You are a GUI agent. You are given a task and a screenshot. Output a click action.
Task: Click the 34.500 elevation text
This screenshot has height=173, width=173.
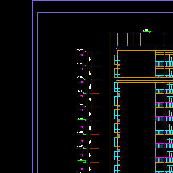80,146
